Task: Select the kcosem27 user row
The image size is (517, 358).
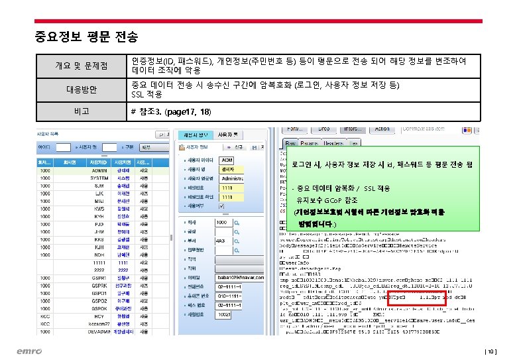Action: pos(103,324)
